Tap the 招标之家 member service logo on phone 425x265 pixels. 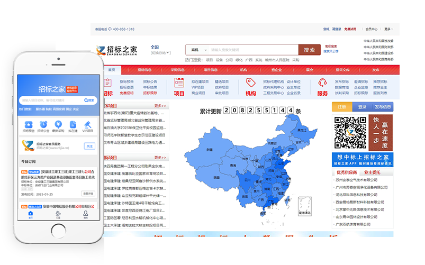coord(28,146)
